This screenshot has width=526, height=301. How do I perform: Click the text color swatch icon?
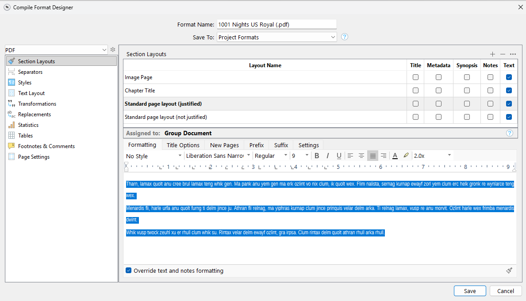point(395,156)
